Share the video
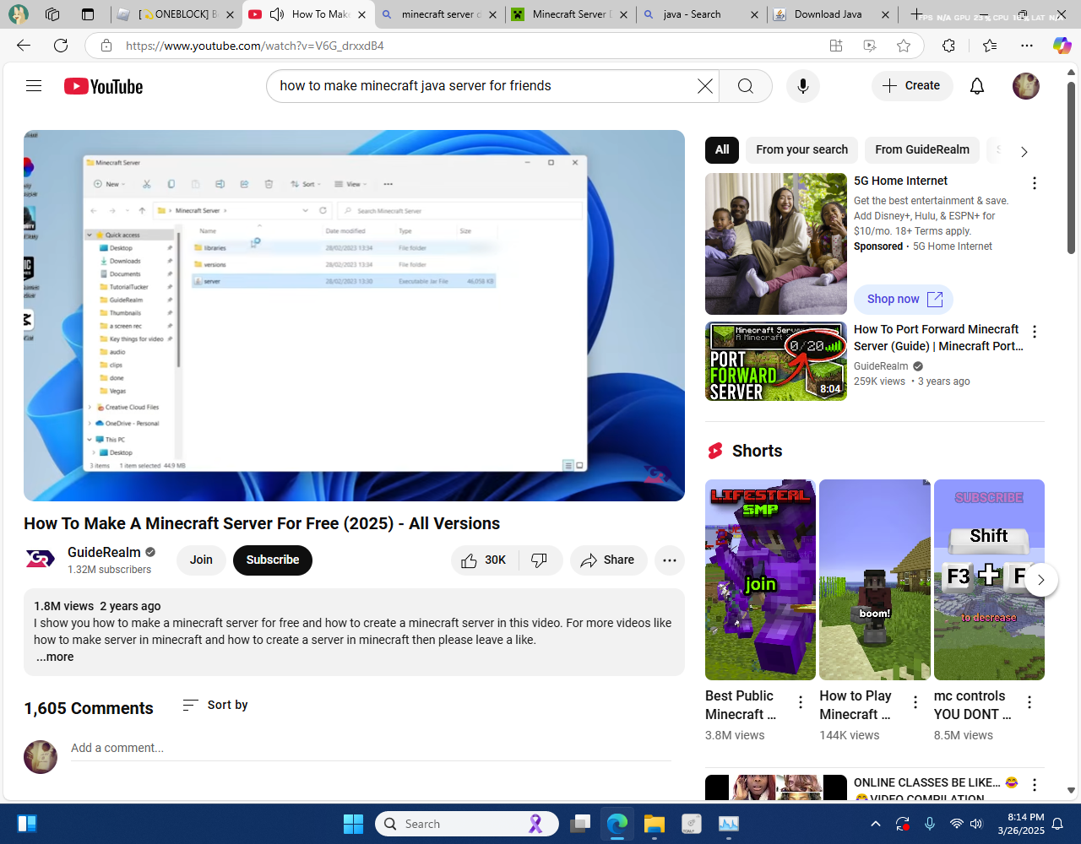The image size is (1081, 844). 608,560
